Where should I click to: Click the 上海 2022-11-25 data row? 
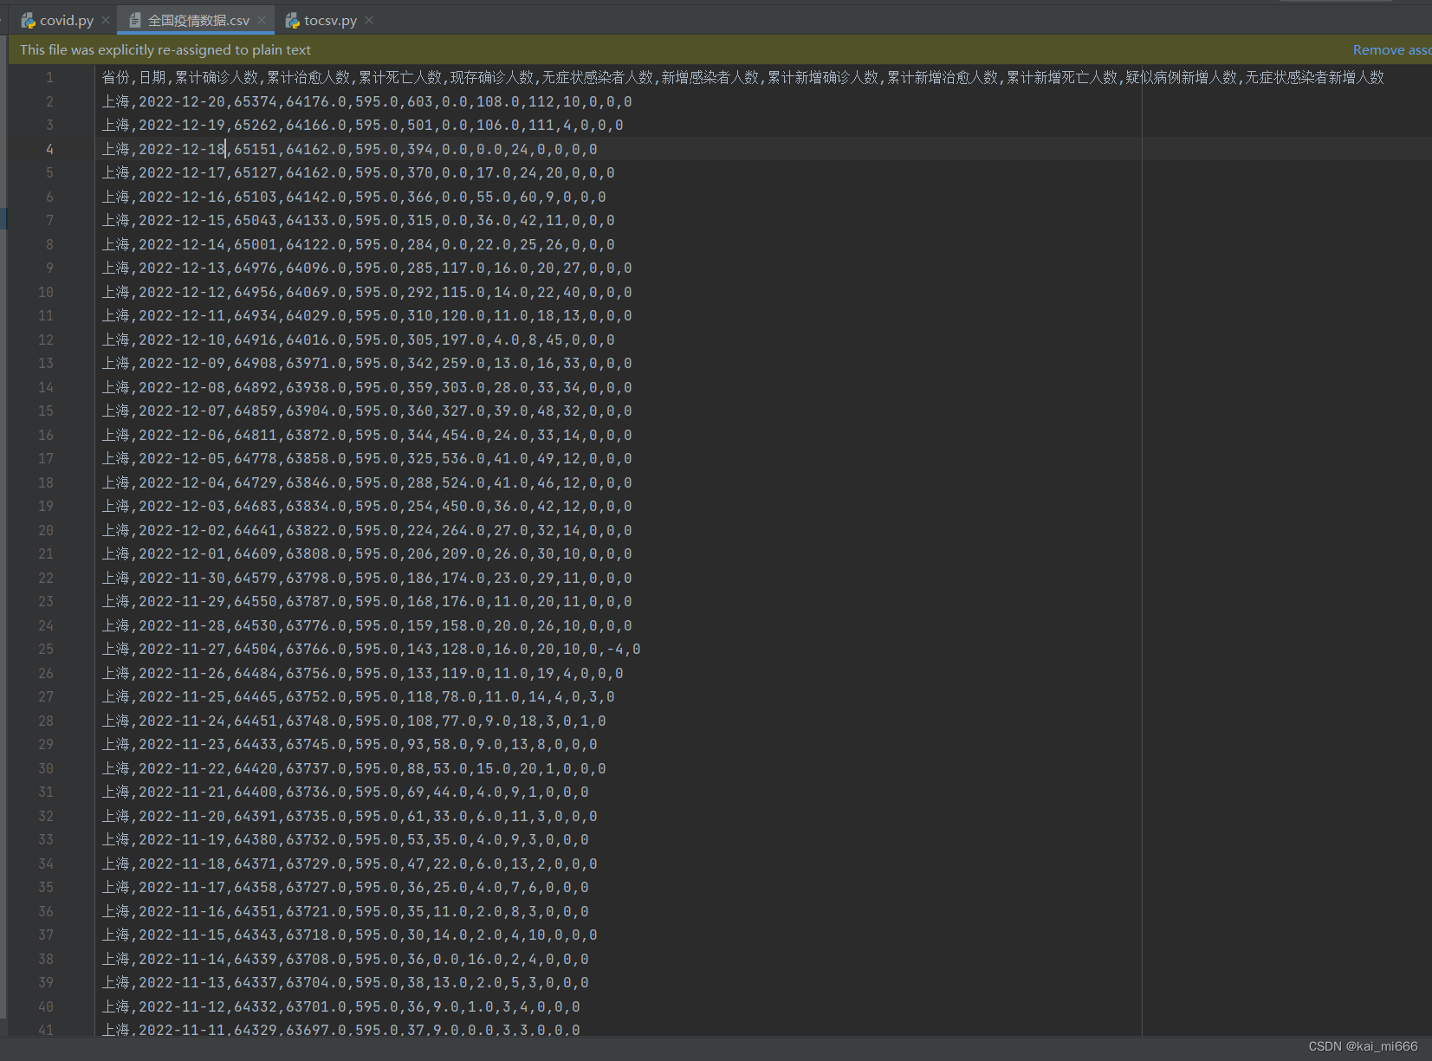point(358,696)
